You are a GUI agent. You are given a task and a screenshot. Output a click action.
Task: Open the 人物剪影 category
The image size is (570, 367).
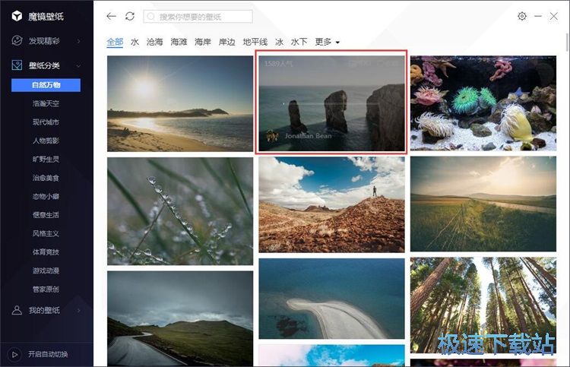click(46, 141)
